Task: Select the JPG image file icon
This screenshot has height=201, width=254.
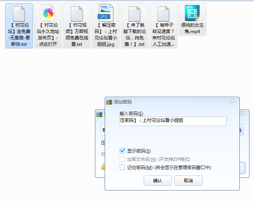Action: 105,13
